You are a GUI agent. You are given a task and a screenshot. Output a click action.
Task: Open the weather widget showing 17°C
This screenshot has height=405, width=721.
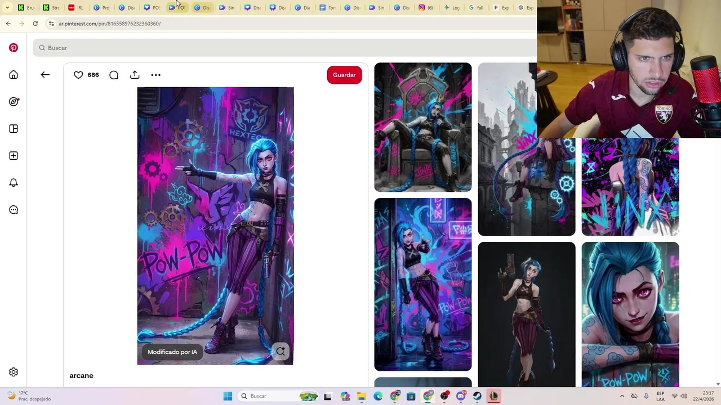coord(28,396)
